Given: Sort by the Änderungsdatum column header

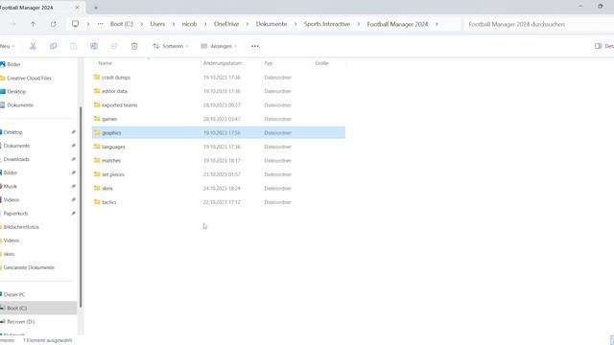Looking at the screenshot, I should click(x=223, y=63).
